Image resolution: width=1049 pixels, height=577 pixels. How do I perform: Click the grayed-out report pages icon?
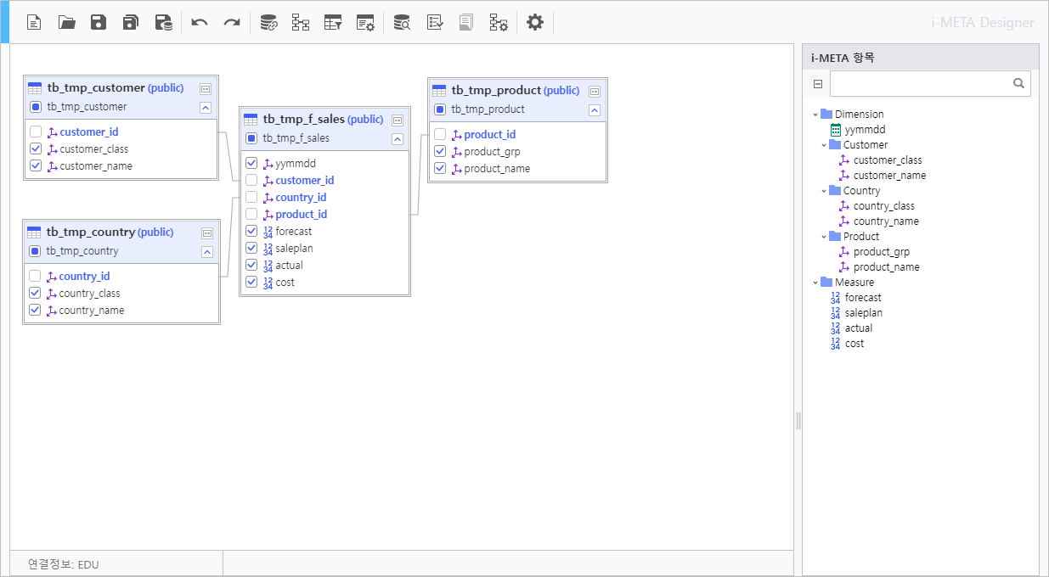click(x=465, y=23)
